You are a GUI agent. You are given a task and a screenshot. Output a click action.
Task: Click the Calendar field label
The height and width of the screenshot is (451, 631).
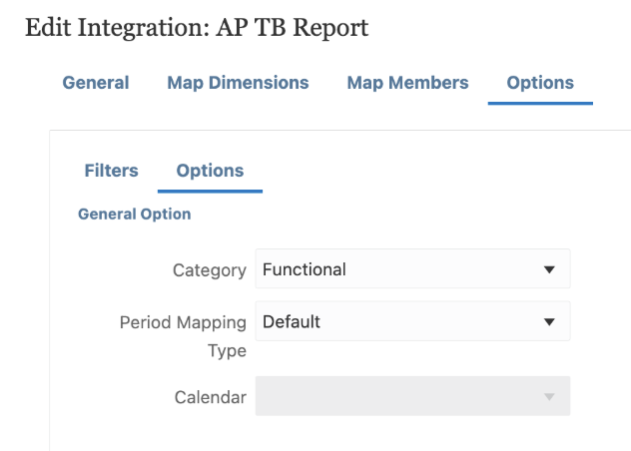(210, 397)
